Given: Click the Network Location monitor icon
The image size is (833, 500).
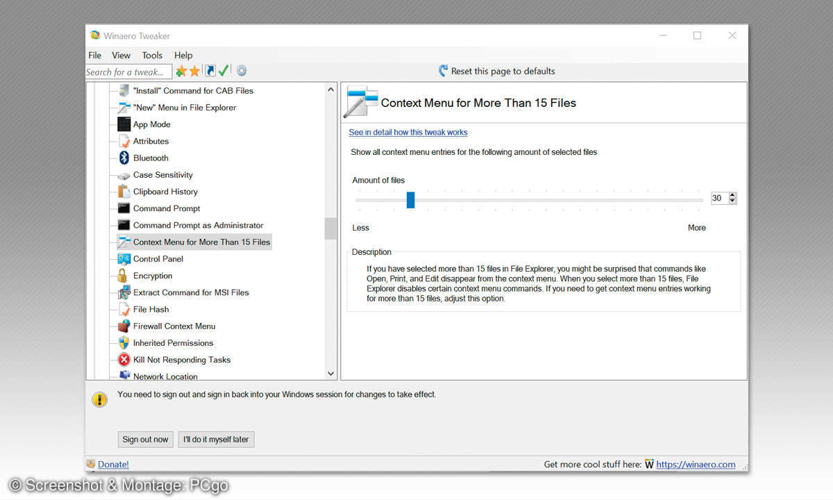Looking at the screenshot, I should 124,375.
